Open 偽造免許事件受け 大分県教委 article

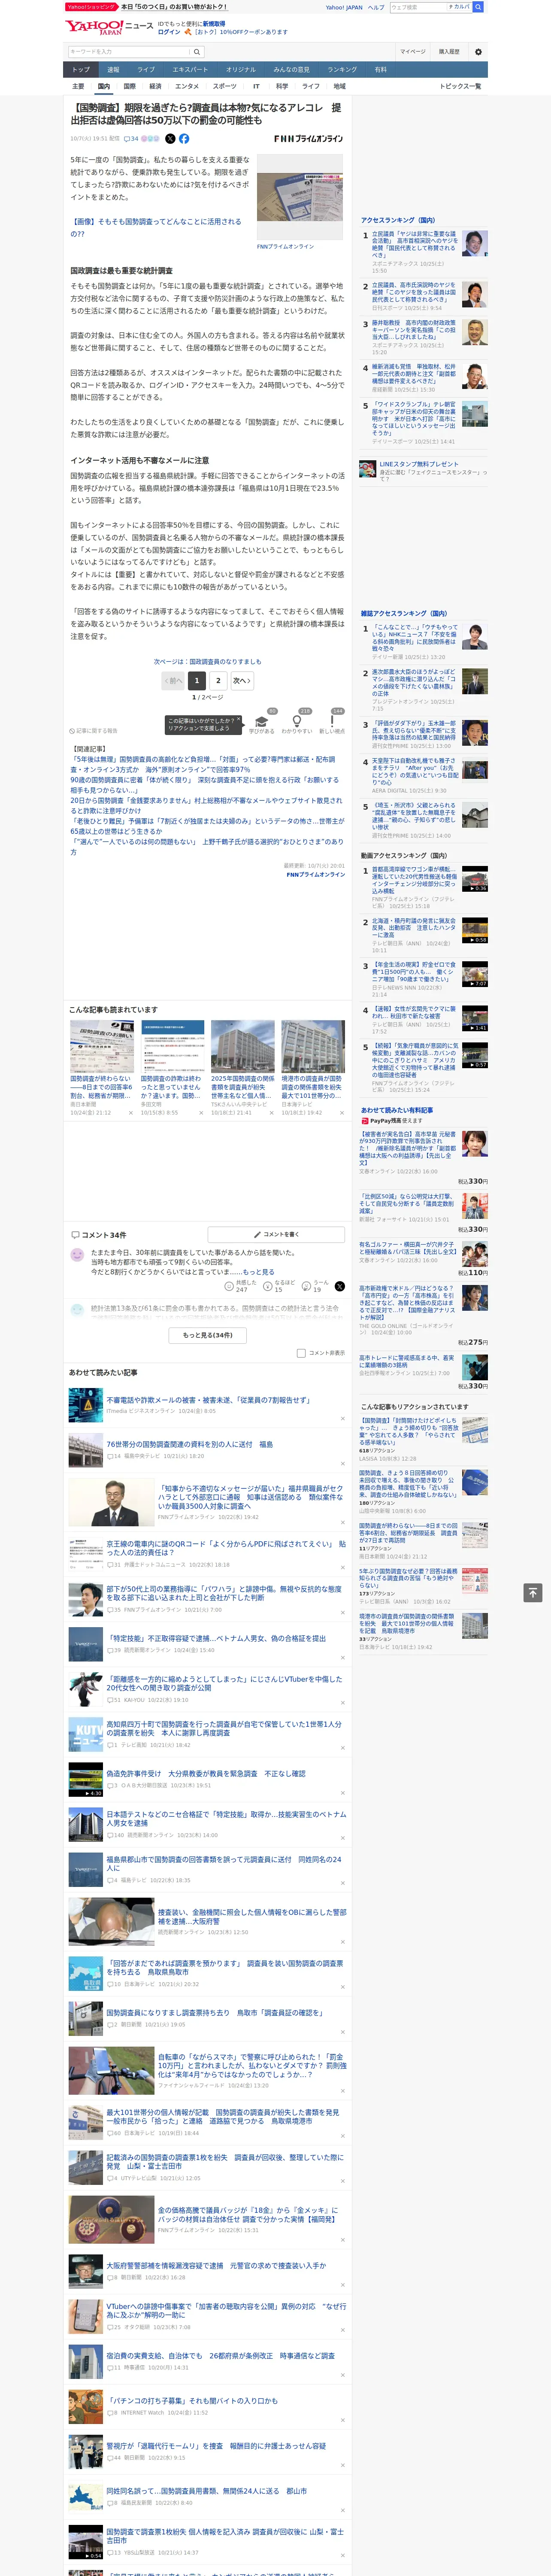[206, 1774]
